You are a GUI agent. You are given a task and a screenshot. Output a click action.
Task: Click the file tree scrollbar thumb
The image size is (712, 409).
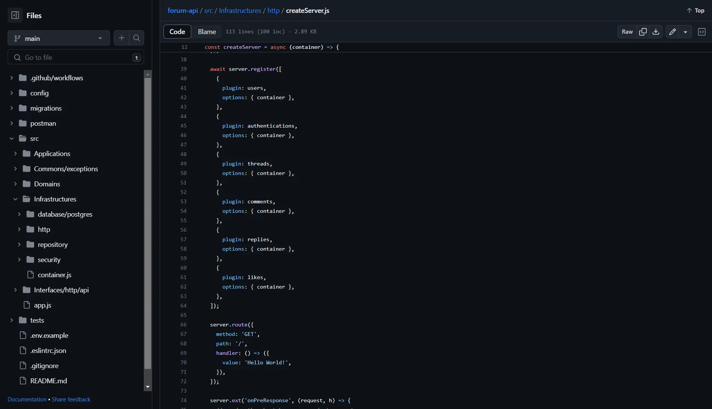click(148, 223)
